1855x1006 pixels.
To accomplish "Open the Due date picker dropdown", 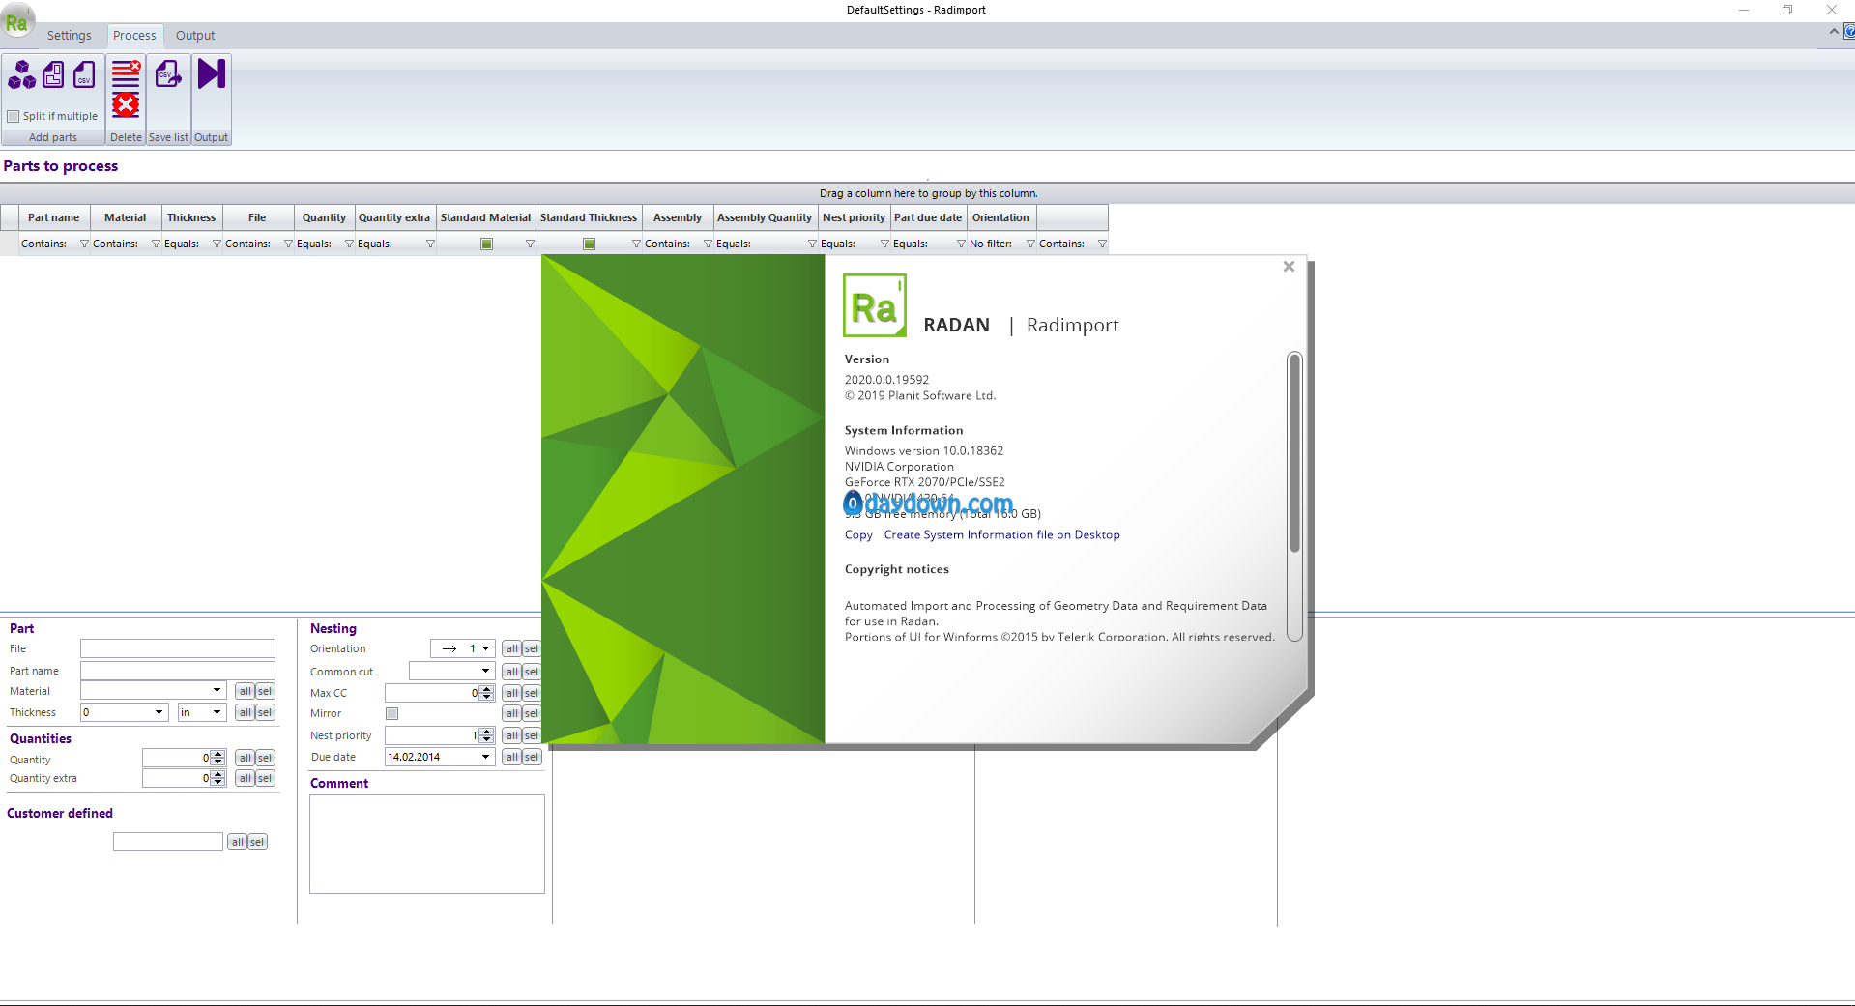I will 485,757.
